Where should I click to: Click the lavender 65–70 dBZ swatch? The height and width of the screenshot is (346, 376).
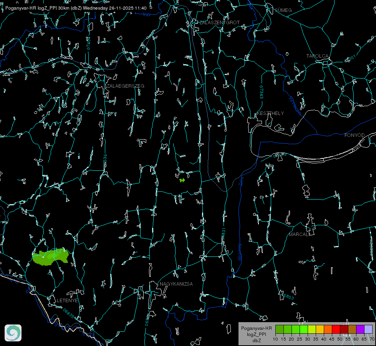point(368,329)
